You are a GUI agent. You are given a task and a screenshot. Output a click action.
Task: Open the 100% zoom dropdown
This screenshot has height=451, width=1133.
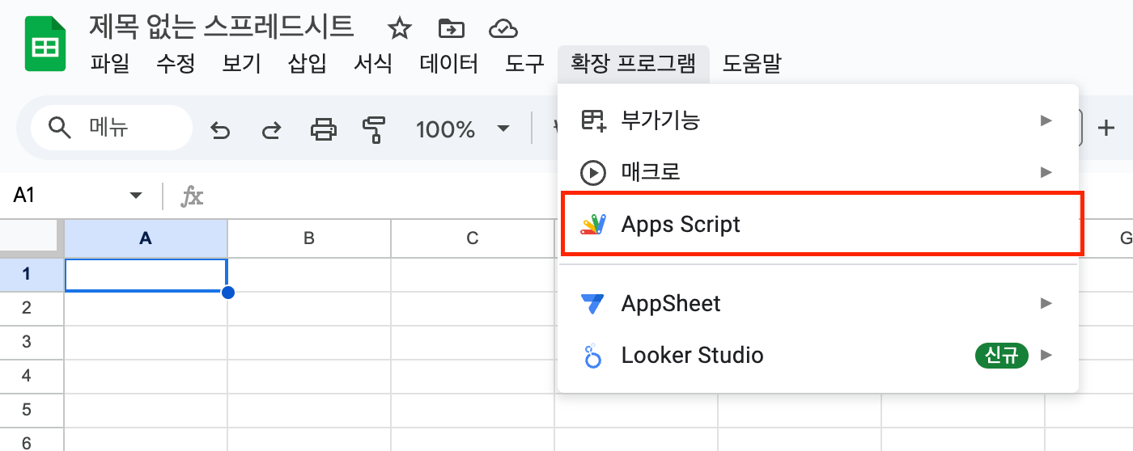(462, 129)
